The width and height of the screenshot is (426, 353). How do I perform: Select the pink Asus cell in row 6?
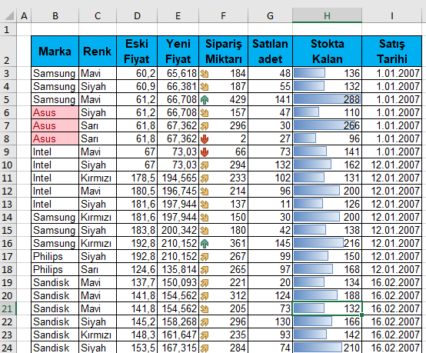click(55, 112)
